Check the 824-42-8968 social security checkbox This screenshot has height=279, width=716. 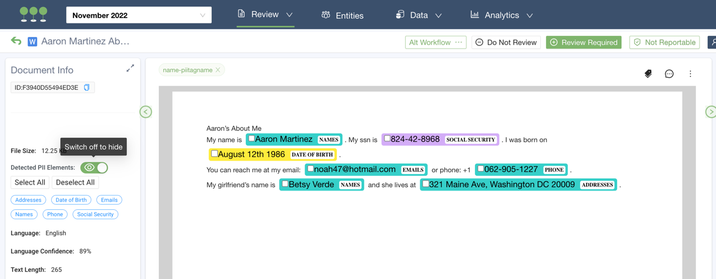387,139
